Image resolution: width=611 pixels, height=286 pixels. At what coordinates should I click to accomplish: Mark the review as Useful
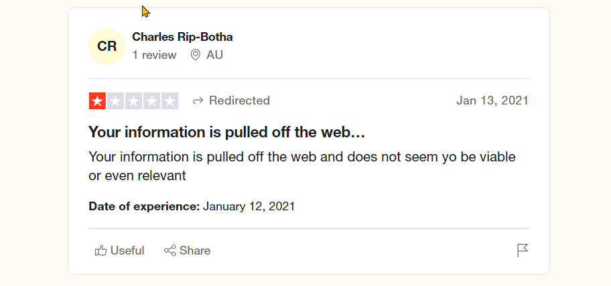coord(120,251)
